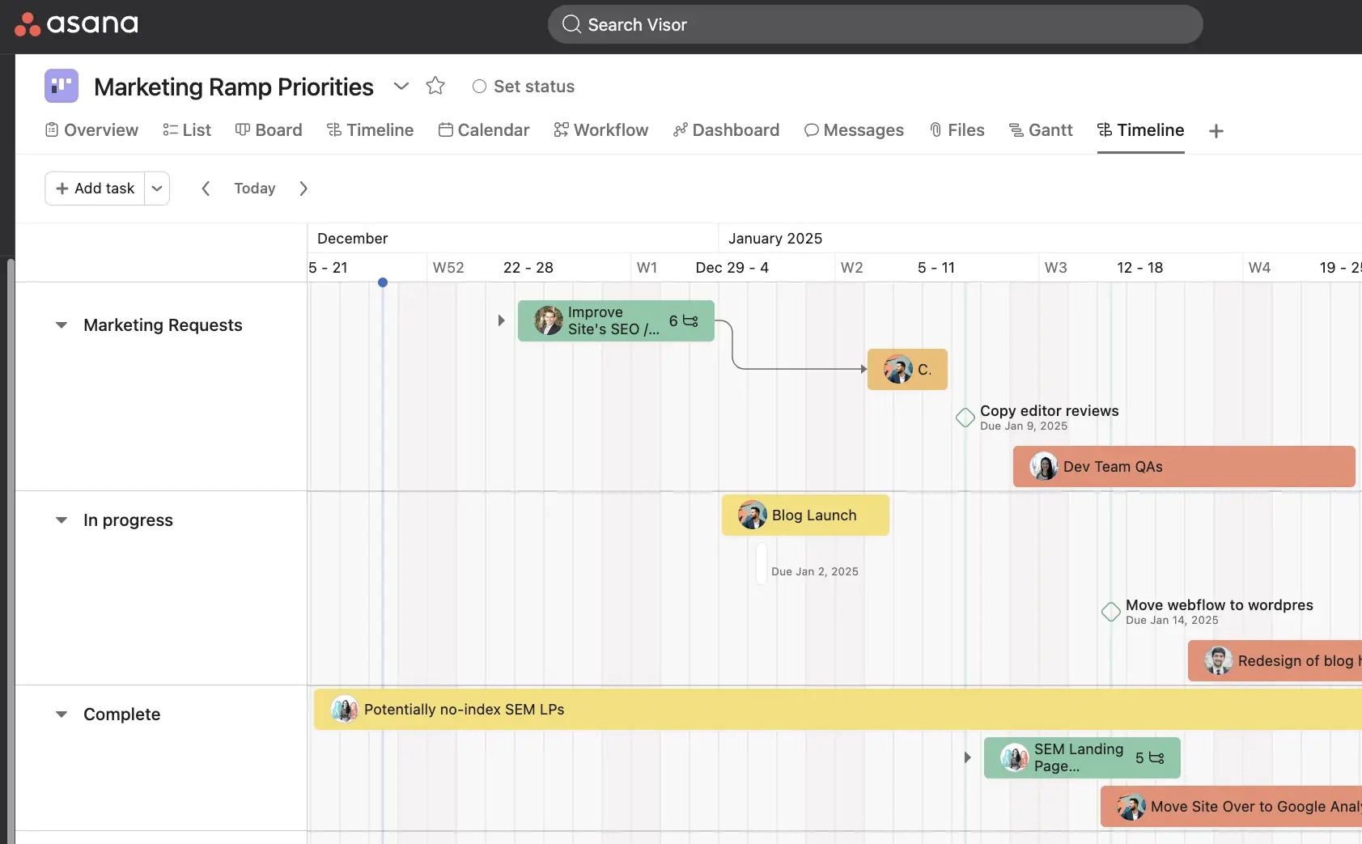The image size is (1362, 844).
Task: Click the Today button
Action: click(x=254, y=188)
